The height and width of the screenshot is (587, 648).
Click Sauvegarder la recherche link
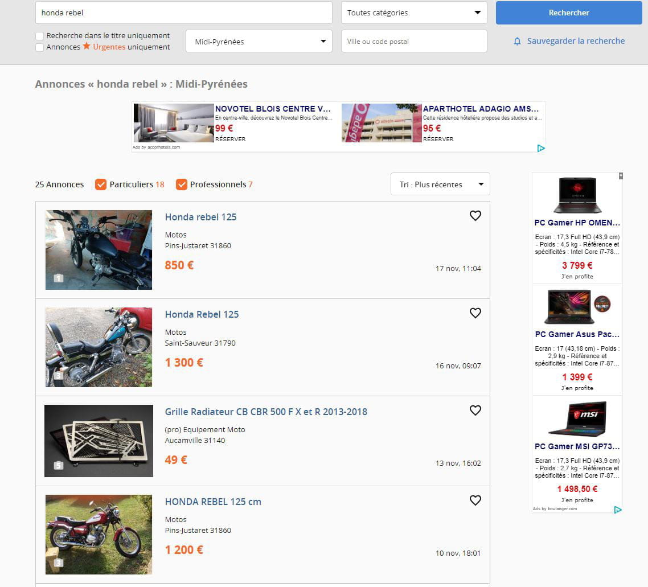pos(576,41)
